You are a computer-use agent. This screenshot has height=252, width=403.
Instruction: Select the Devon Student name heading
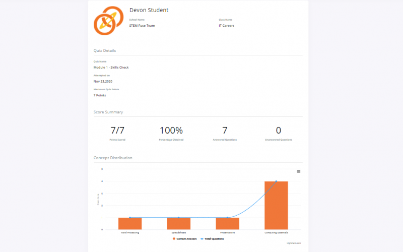pos(149,10)
